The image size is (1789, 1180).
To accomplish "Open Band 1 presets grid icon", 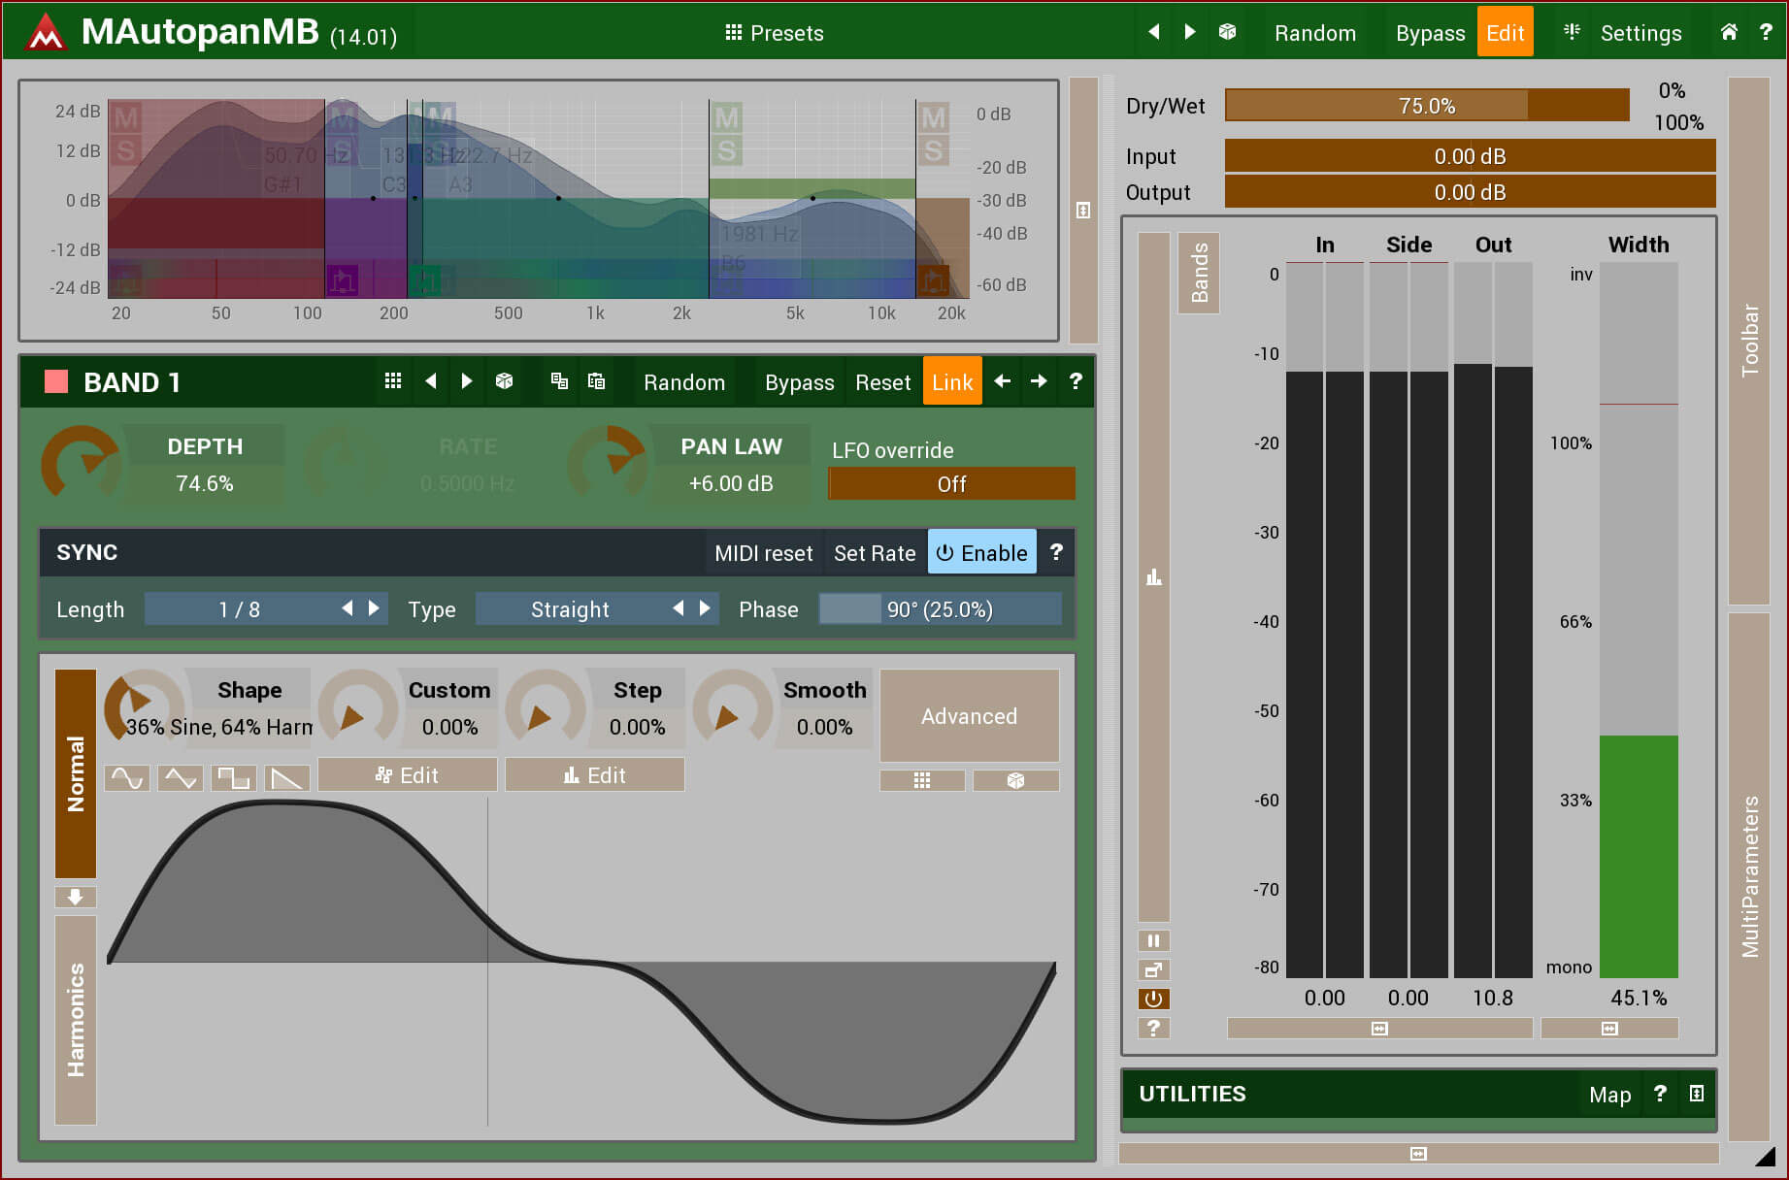I will tap(392, 381).
